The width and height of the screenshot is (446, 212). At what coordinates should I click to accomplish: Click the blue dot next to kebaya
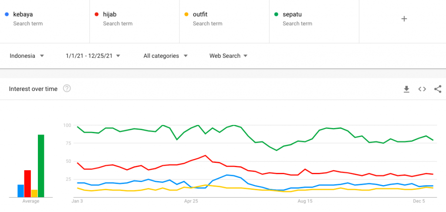coord(6,14)
